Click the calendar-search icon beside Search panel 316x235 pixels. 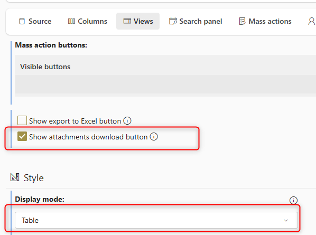coord(173,21)
